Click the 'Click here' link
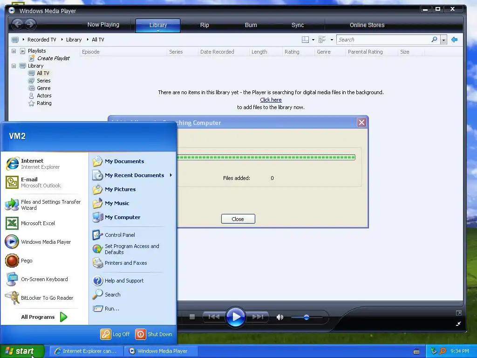This screenshot has height=358, width=477. tap(271, 100)
